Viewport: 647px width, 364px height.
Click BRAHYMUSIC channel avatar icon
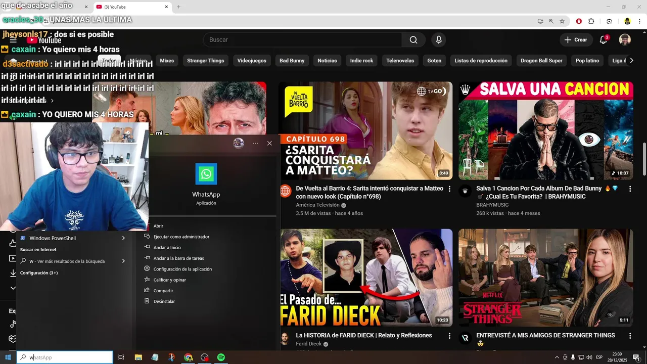point(465,191)
